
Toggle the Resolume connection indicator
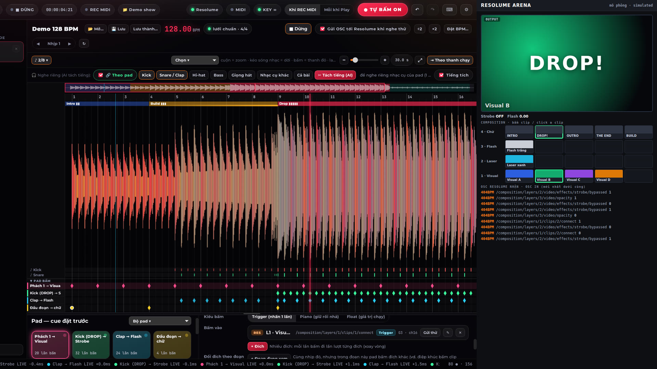(x=204, y=10)
